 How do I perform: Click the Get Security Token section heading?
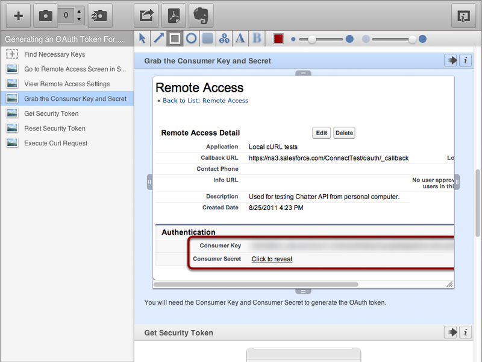[178, 333]
